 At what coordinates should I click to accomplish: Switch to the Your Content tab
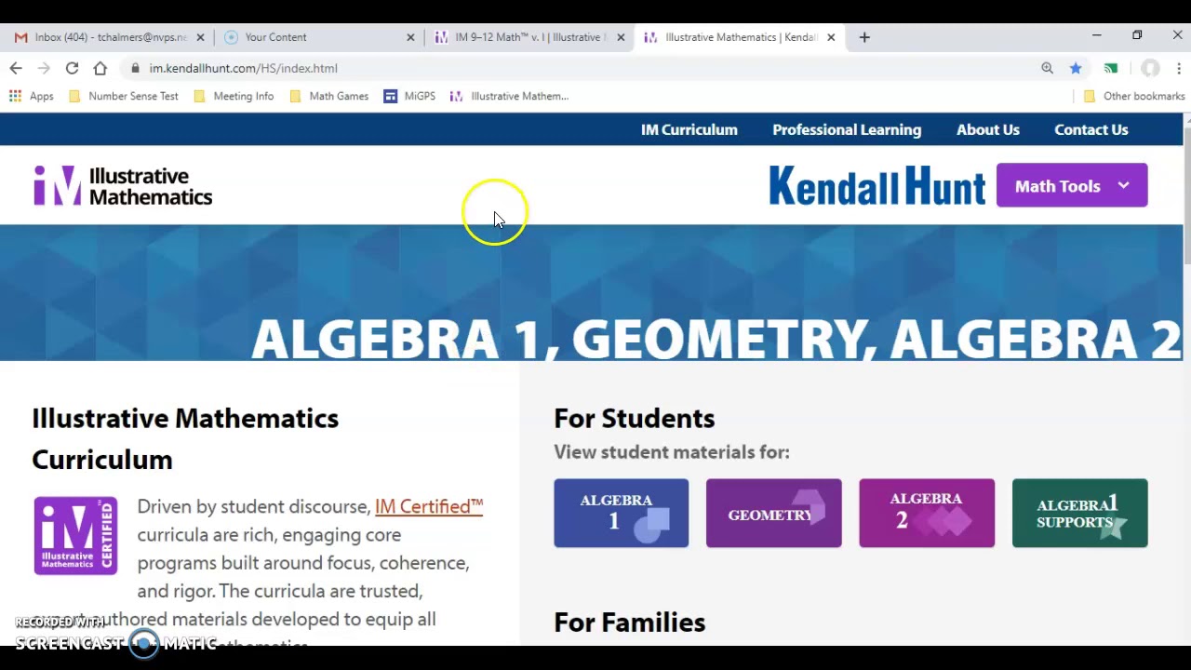(x=318, y=37)
